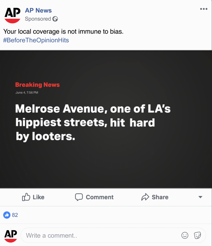Click the thumbs-up Like icon

pos(26,197)
